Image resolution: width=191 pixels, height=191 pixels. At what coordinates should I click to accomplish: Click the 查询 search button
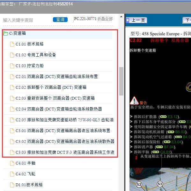click(60, 19)
